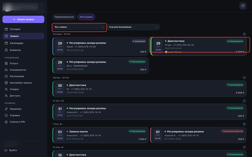Image resolution: width=252 pixels, height=157 pixels.
Task: Click the lock icon for Сменить PIN
Action: pos(6,122)
